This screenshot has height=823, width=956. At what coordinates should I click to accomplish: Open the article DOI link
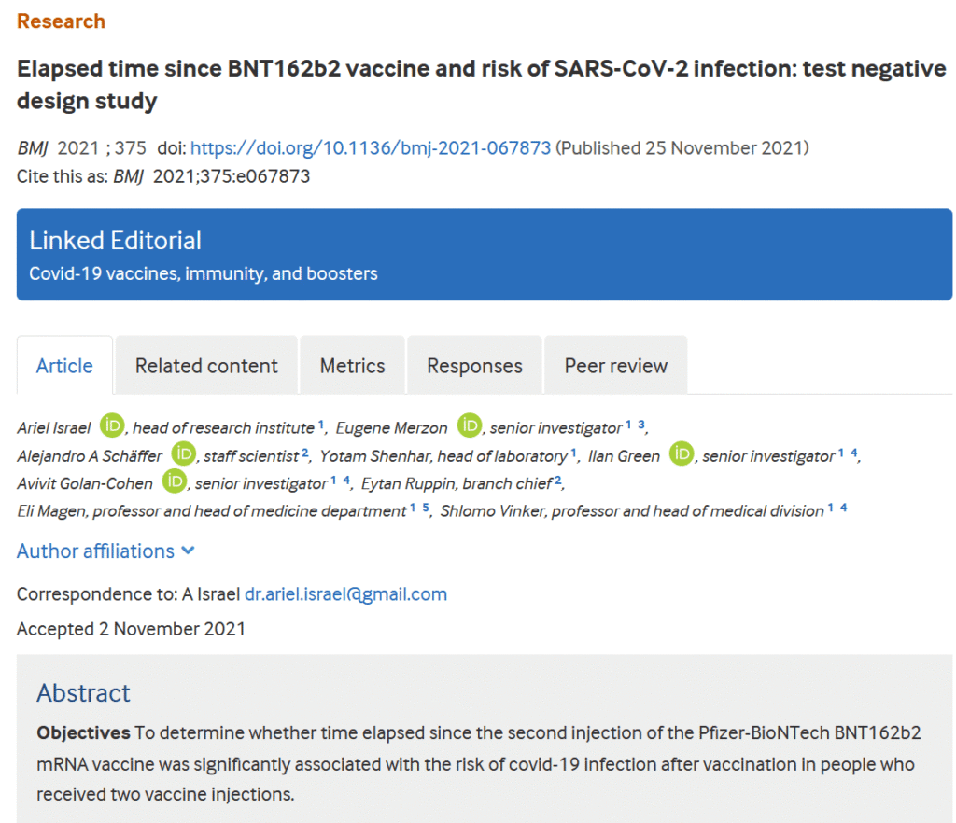[x=371, y=148]
